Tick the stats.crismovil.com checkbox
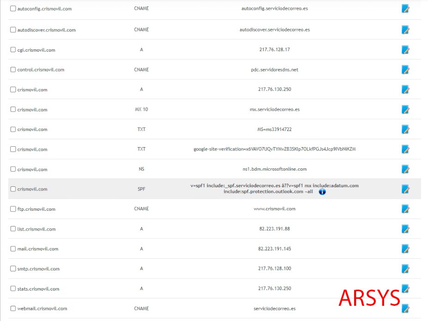Viewport: 428px width, 321px height. (13, 289)
